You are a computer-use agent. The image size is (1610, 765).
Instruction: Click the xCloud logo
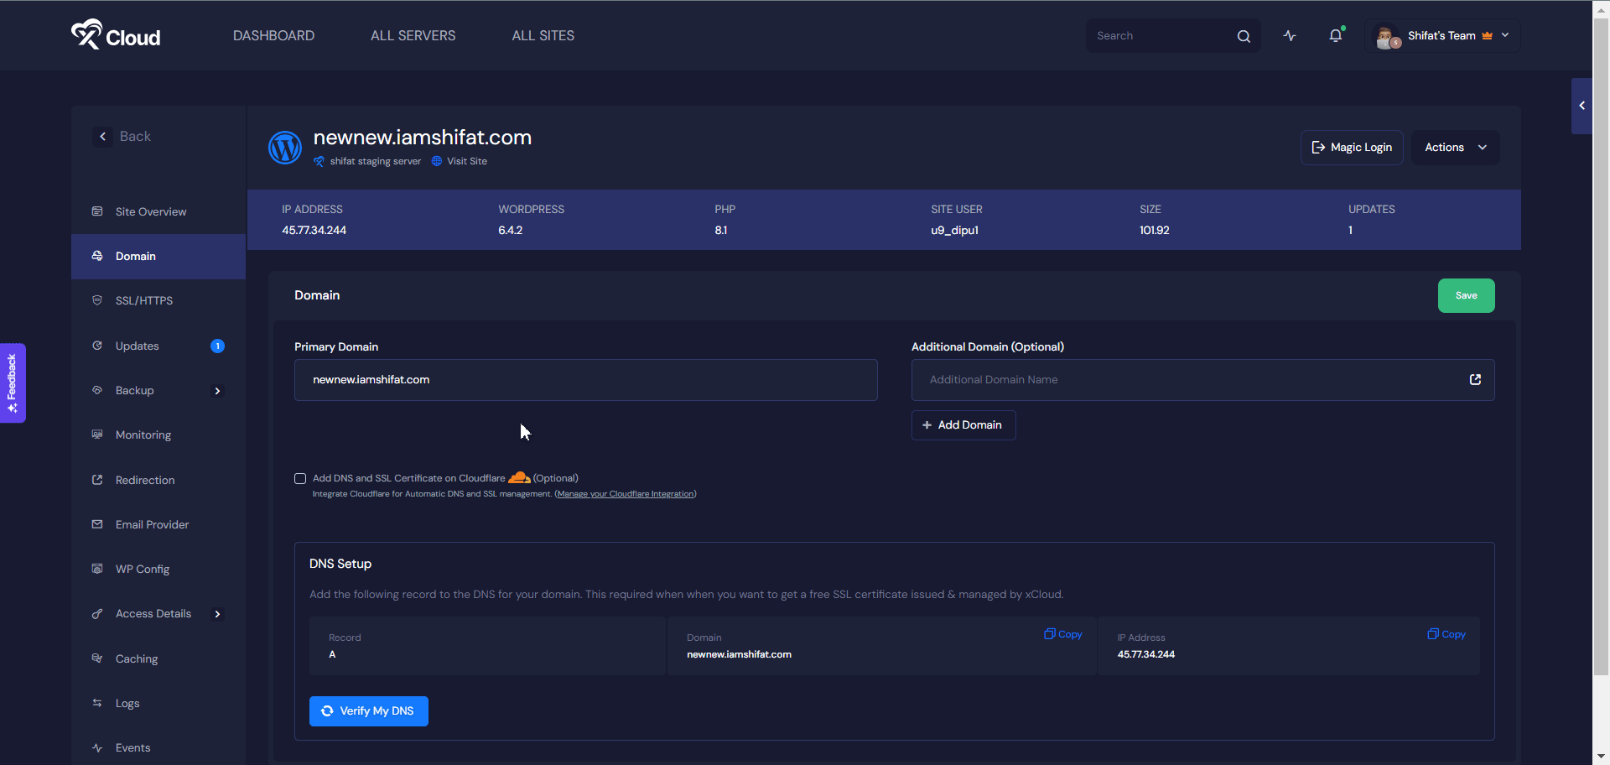(x=116, y=35)
